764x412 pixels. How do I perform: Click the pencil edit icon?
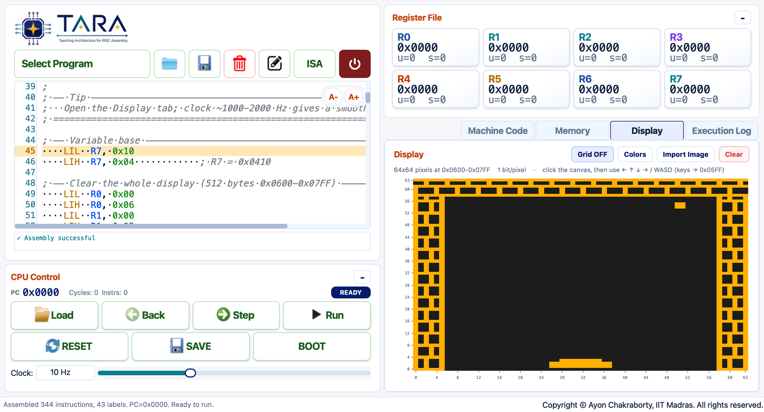274,64
